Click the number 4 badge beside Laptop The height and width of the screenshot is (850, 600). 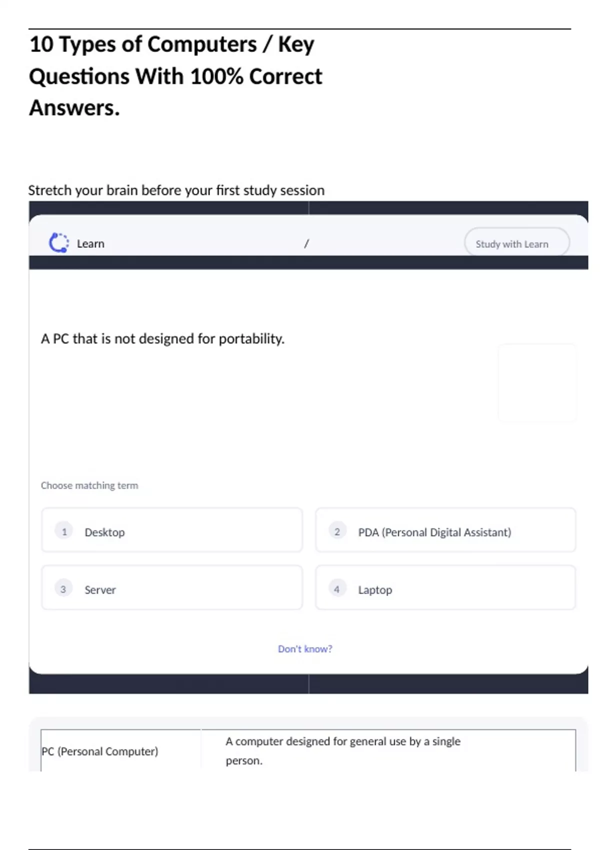pos(337,588)
